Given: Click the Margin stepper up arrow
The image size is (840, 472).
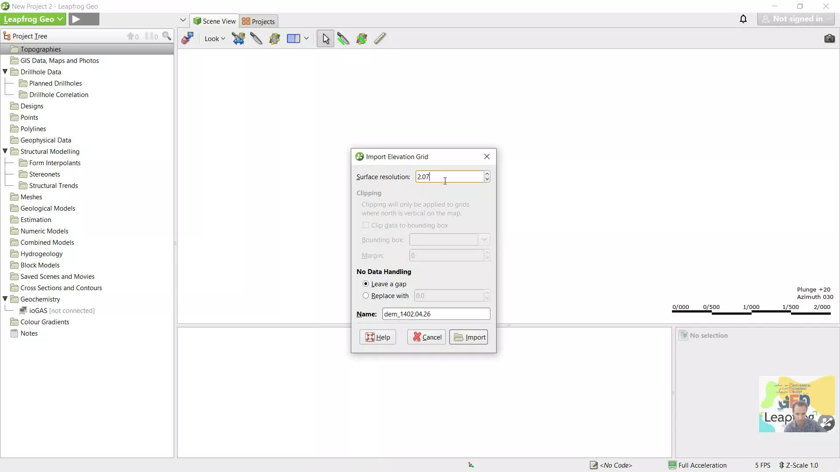Looking at the screenshot, I should [487, 253].
